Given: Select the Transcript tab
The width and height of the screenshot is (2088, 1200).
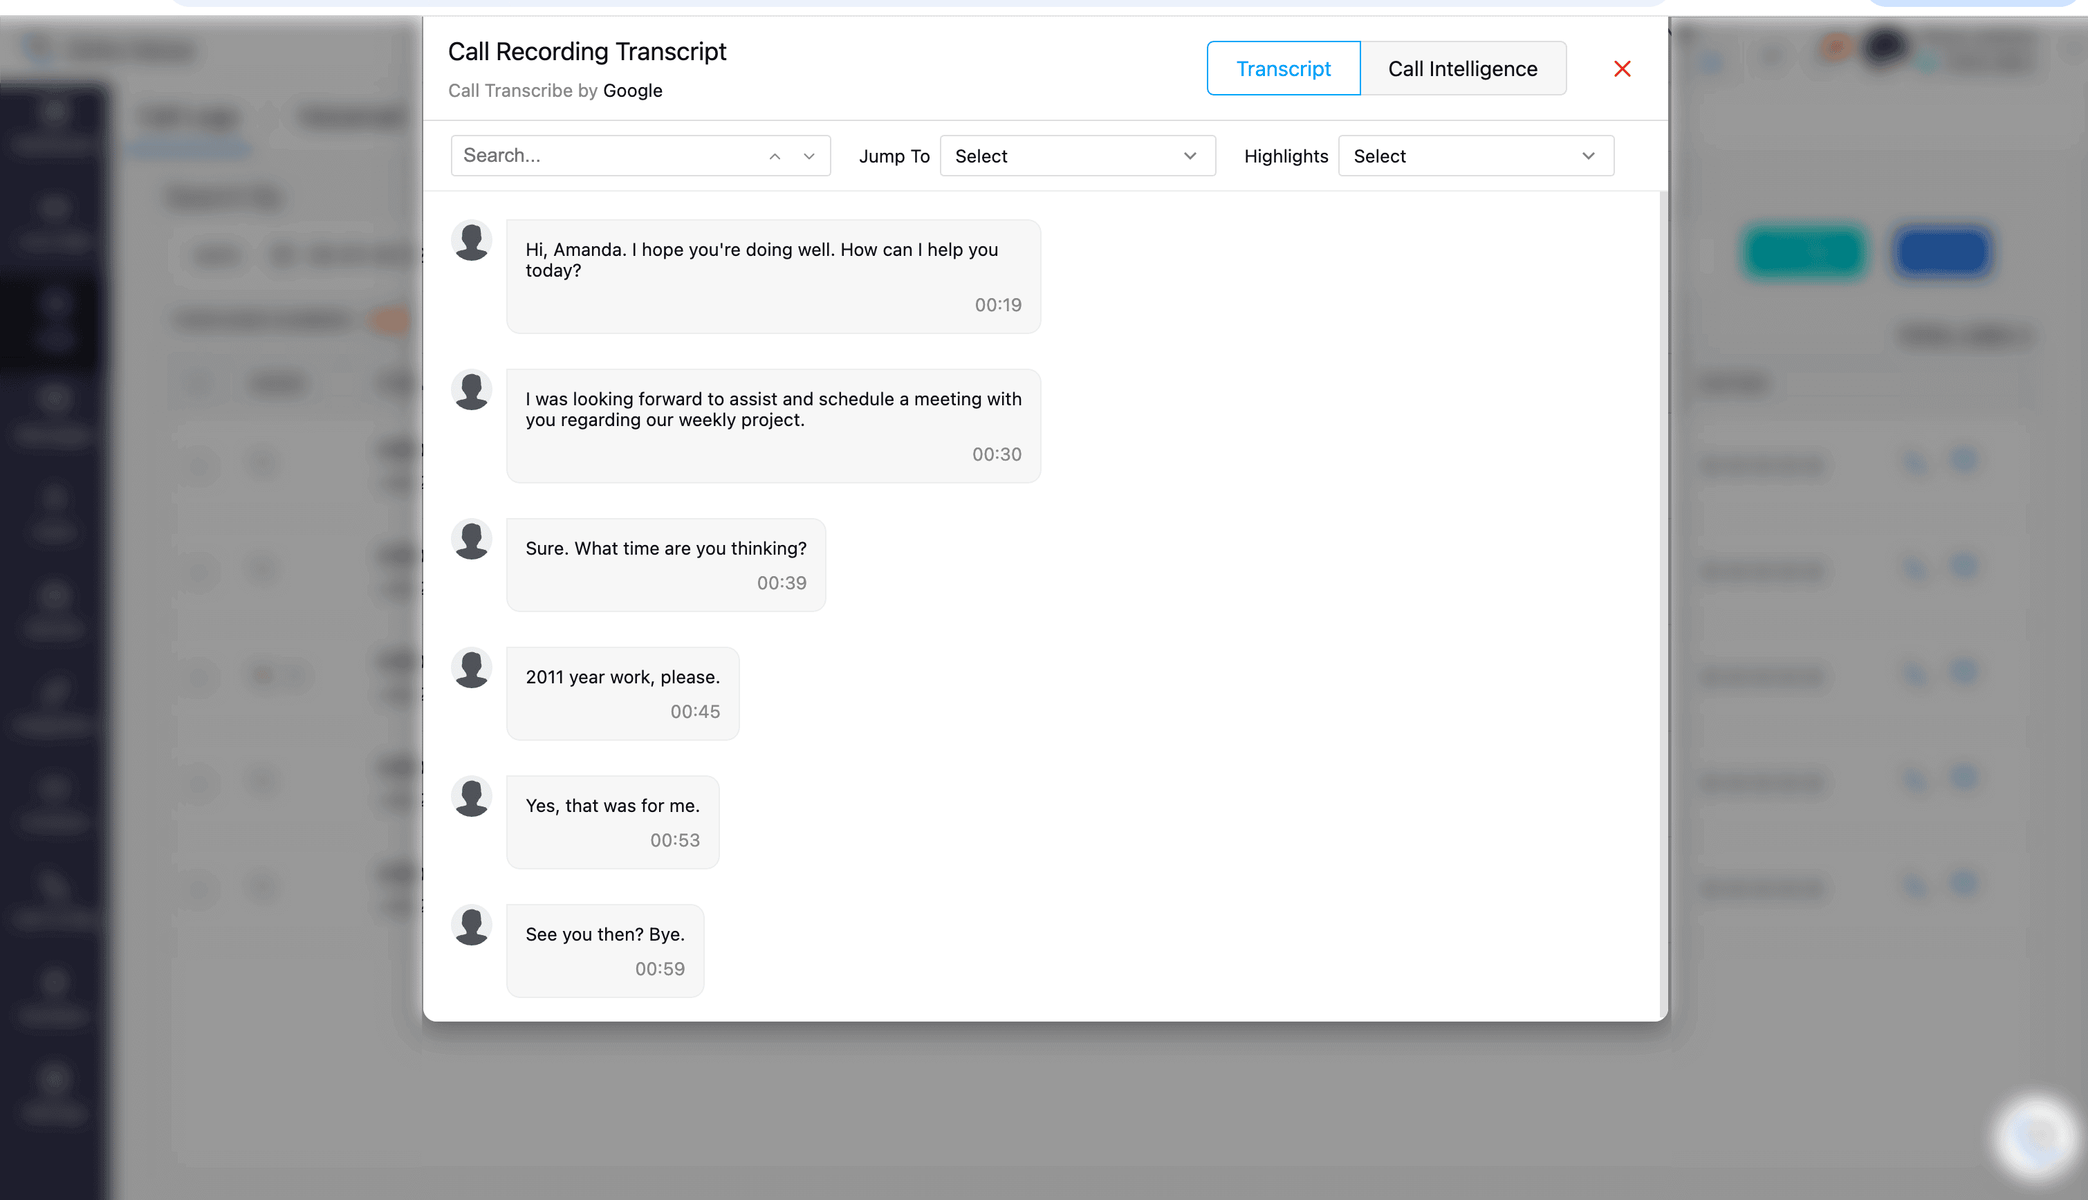Looking at the screenshot, I should (1283, 68).
